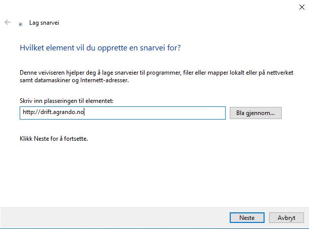The image size is (309, 229).
Task: Click the white blank area above the footer
Action: 151,177
